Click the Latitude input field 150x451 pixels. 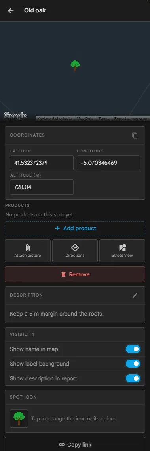42,163
